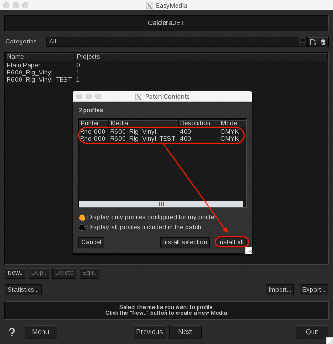Click the Dup.. button
This screenshot has height=344, width=333.
click(x=39, y=273)
